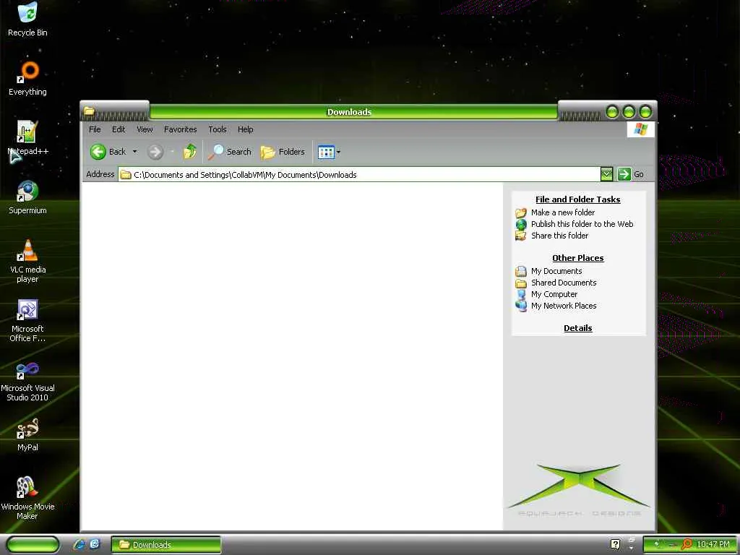Click the Go arrow button
This screenshot has width=740, height=555.
pos(624,174)
